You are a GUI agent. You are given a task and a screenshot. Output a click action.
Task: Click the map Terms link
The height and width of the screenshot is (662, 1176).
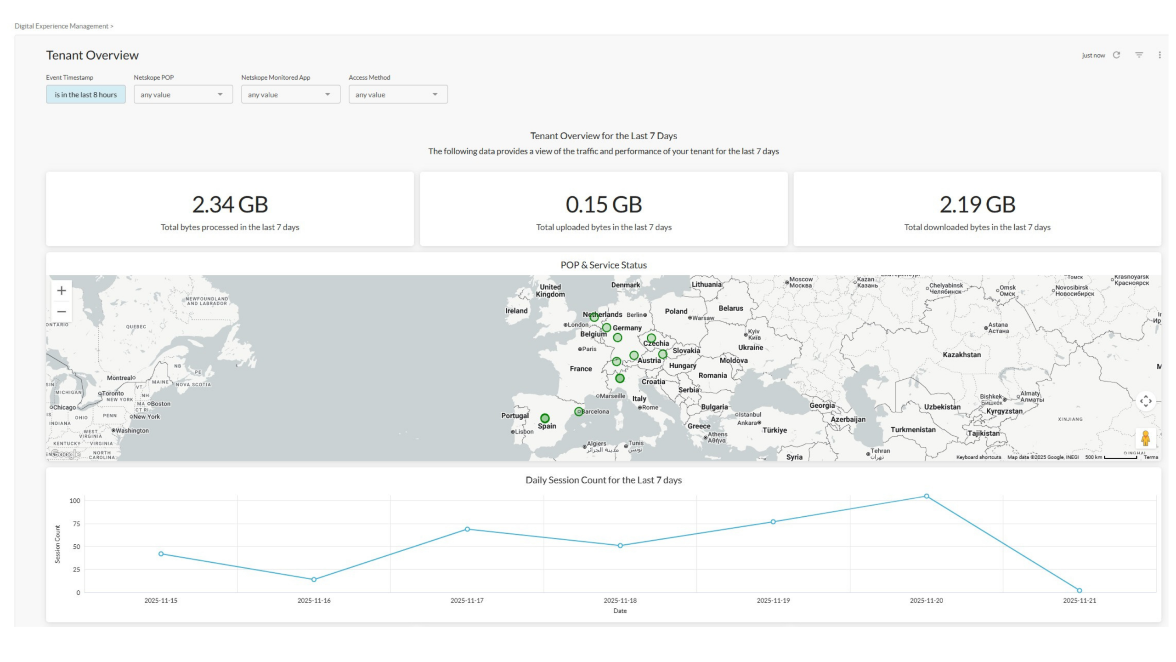tap(1150, 457)
